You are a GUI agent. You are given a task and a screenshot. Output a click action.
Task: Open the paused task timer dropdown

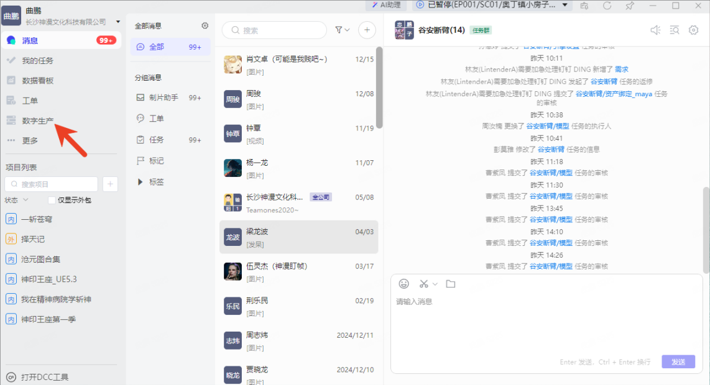[x=565, y=6]
